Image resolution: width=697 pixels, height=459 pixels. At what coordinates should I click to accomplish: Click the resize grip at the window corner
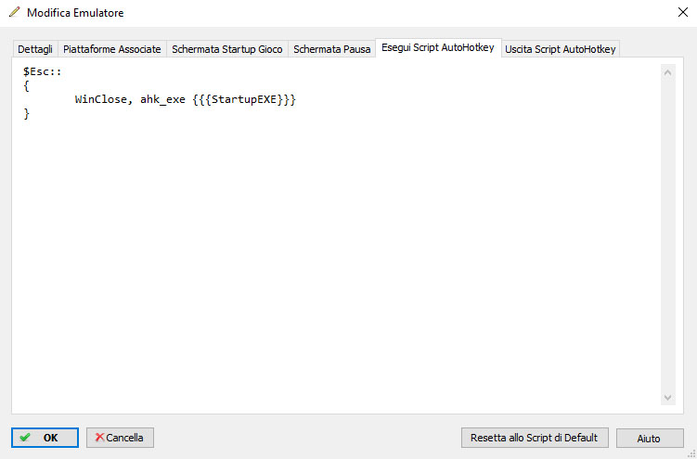click(x=691, y=453)
